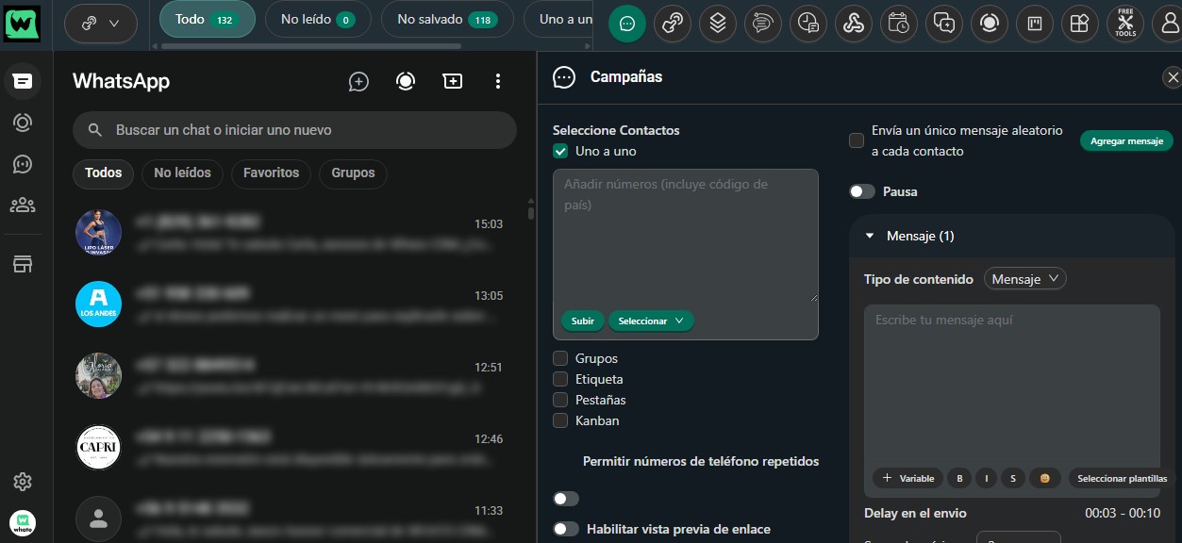The width and height of the screenshot is (1182, 543).
Task: Filter chats by Grupos
Action: (353, 173)
